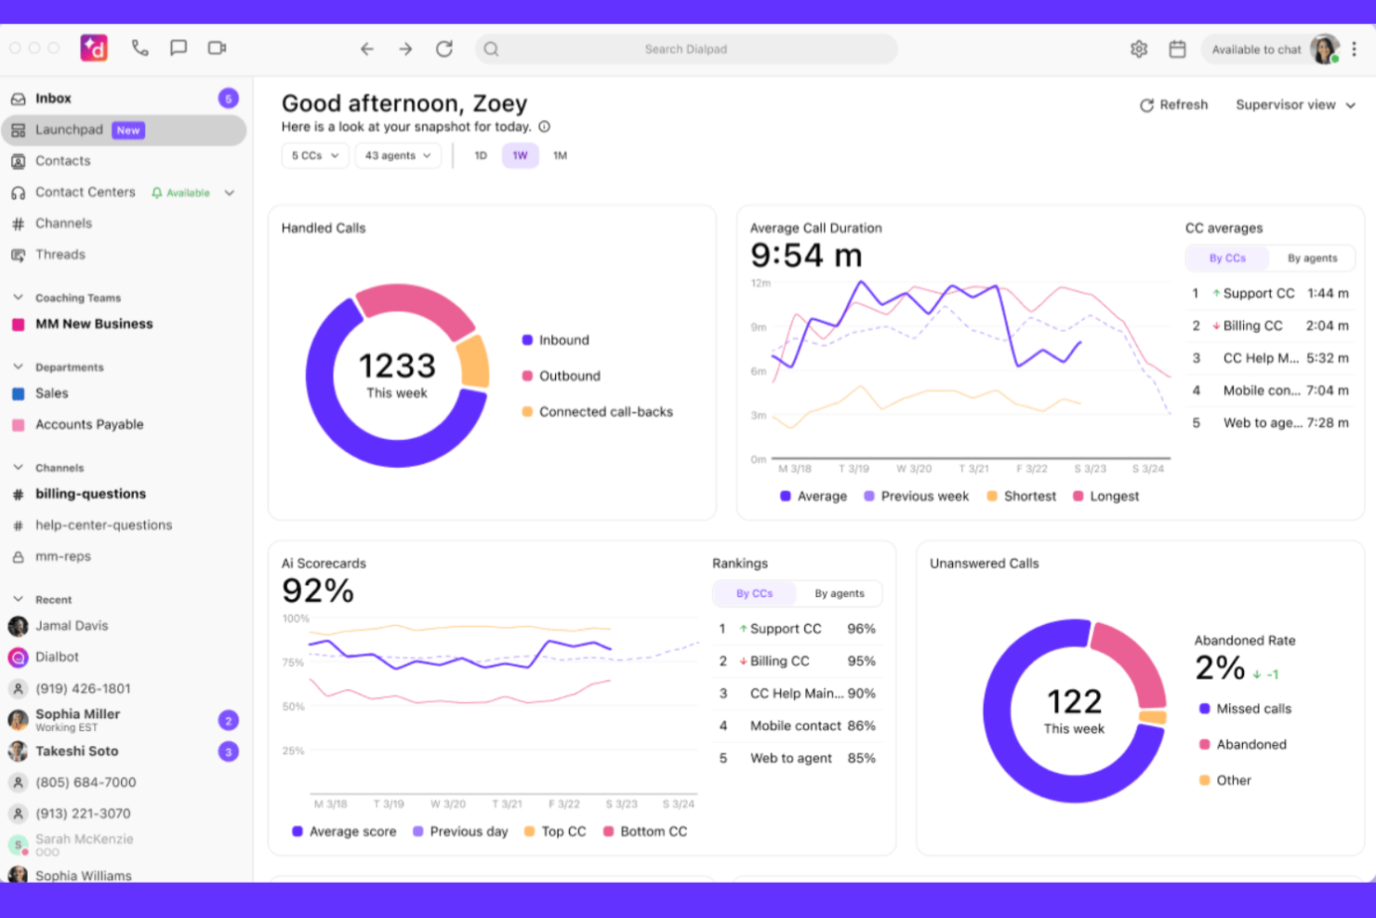The width and height of the screenshot is (1376, 918).
Task: Open the messages chat icon
Action: click(x=179, y=48)
